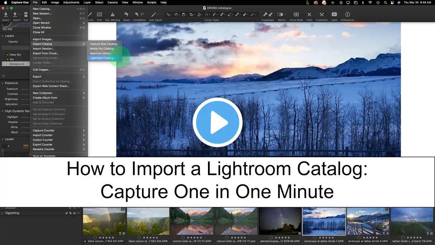
Task: Open the Export icon dropdown arrow
Action: 19,15
